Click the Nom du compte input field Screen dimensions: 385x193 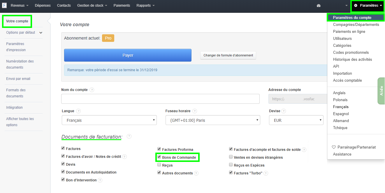(x=160, y=99)
